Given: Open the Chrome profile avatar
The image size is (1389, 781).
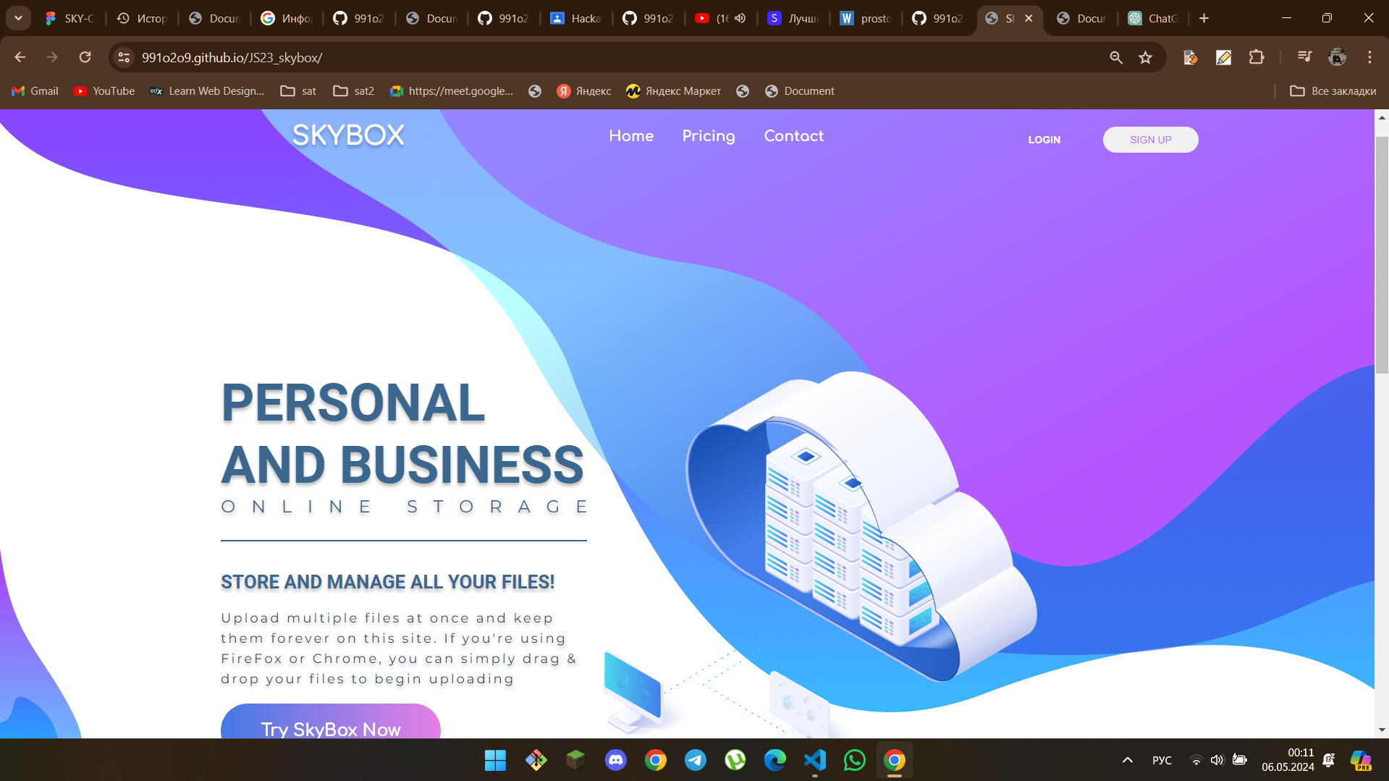Looking at the screenshot, I should (x=1337, y=57).
